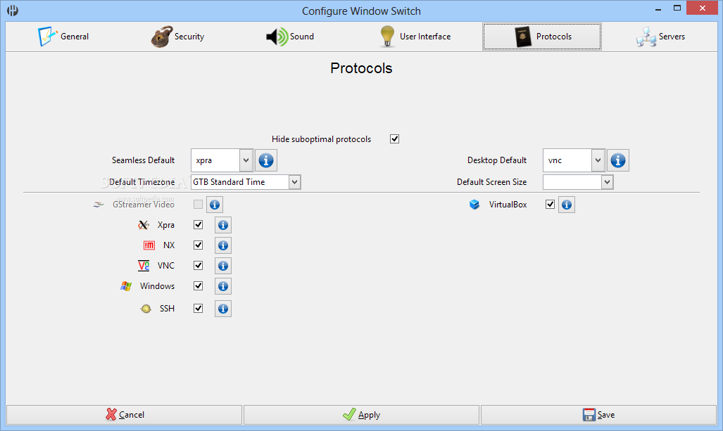Show NX protocol info button
The height and width of the screenshot is (431, 723).
coord(223,245)
